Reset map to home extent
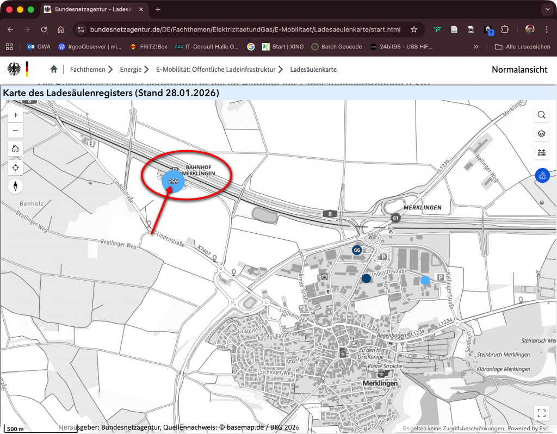 pyautogui.click(x=15, y=149)
